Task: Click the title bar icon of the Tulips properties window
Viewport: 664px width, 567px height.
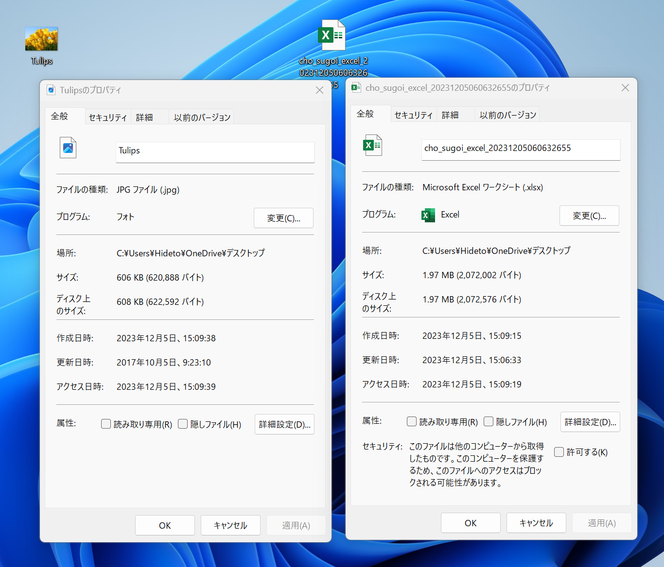Action: pos(51,90)
